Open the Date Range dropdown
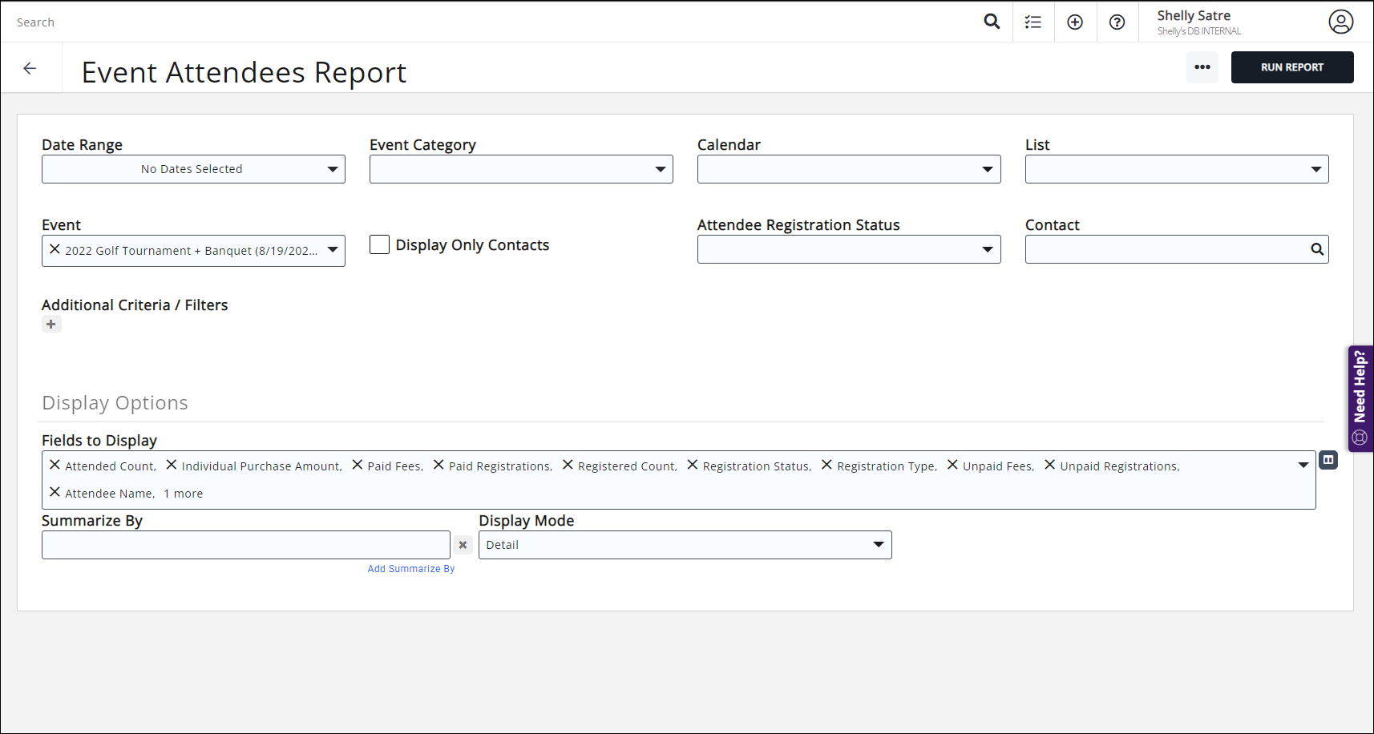The width and height of the screenshot is (1374, 734). (193, 169)
